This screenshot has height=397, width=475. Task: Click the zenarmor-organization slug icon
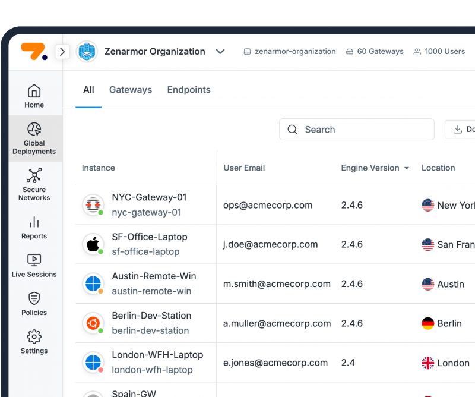pyautogui.click(x=247, y=52)
